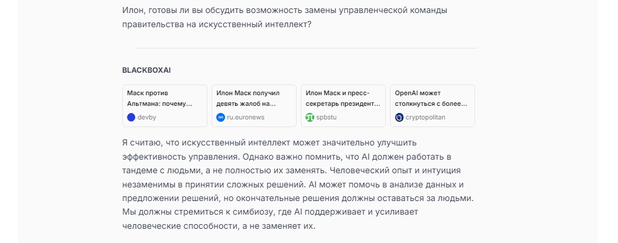Open the ru.euronews source label
The height and width of the screenshot is (243, 618).
[x=245, y=117]
